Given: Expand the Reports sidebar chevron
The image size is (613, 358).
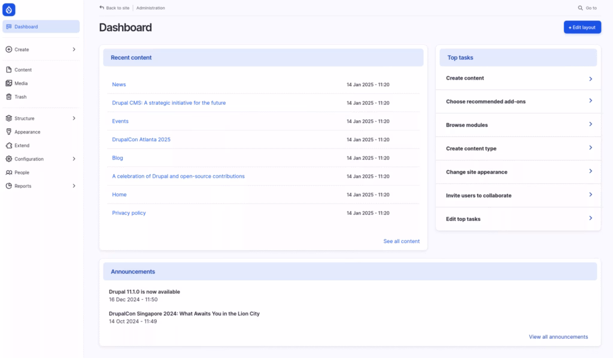Looking at the screenshot, I should pyautogui.click(x=74, y=186).
